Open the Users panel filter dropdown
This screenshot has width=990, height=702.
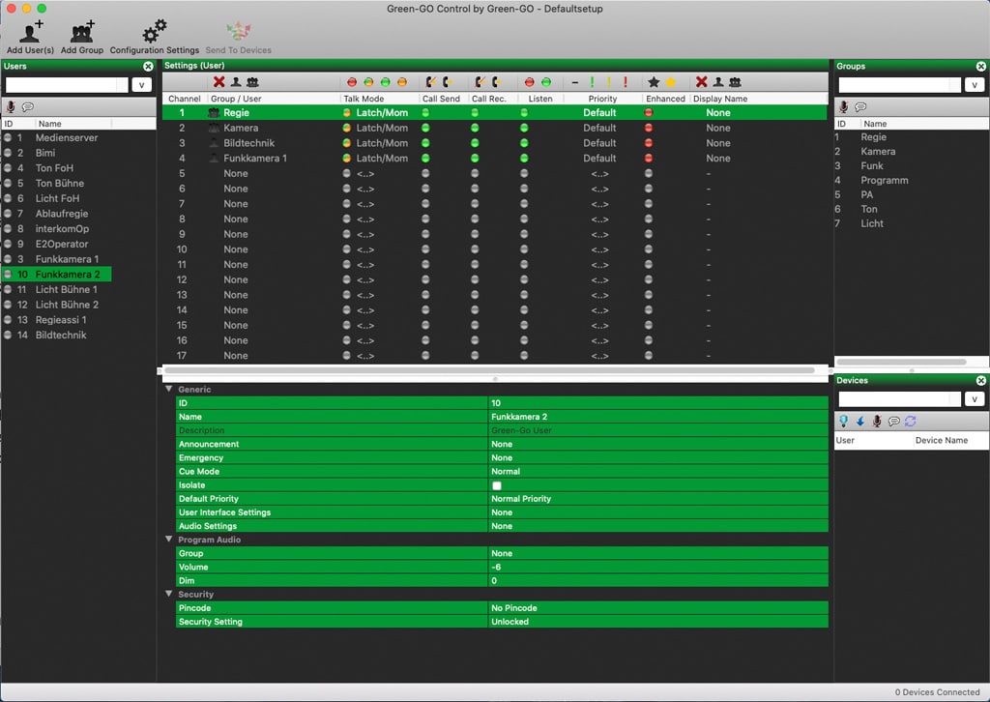point(142,85)
